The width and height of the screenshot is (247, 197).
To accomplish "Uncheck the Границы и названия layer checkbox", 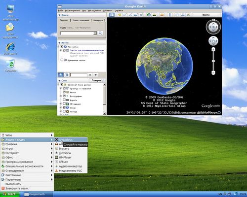I will click(64, 88).
